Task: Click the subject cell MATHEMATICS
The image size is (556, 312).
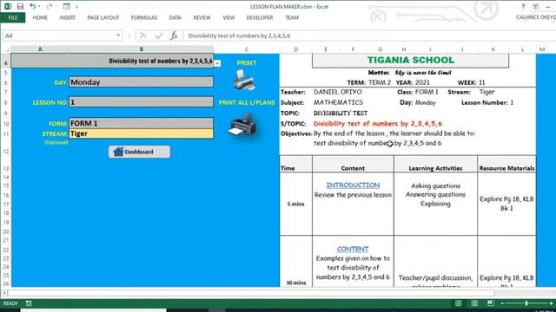Action: pyautogui.click(x=338, y=102)
